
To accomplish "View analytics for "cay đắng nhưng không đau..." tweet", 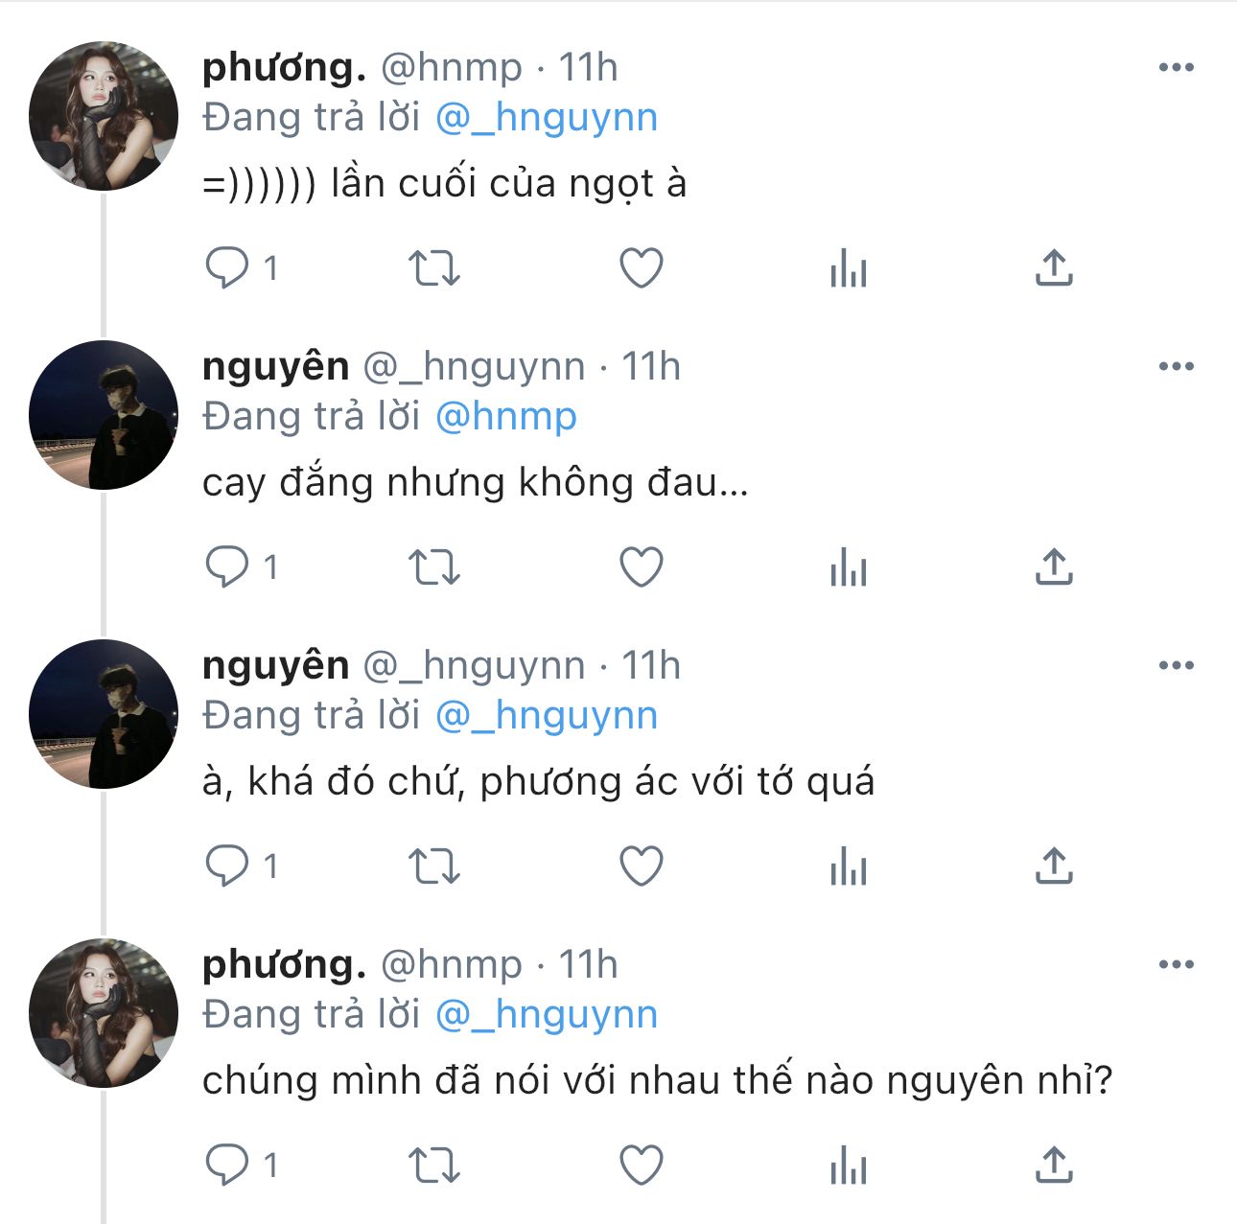I will (848, 567).
